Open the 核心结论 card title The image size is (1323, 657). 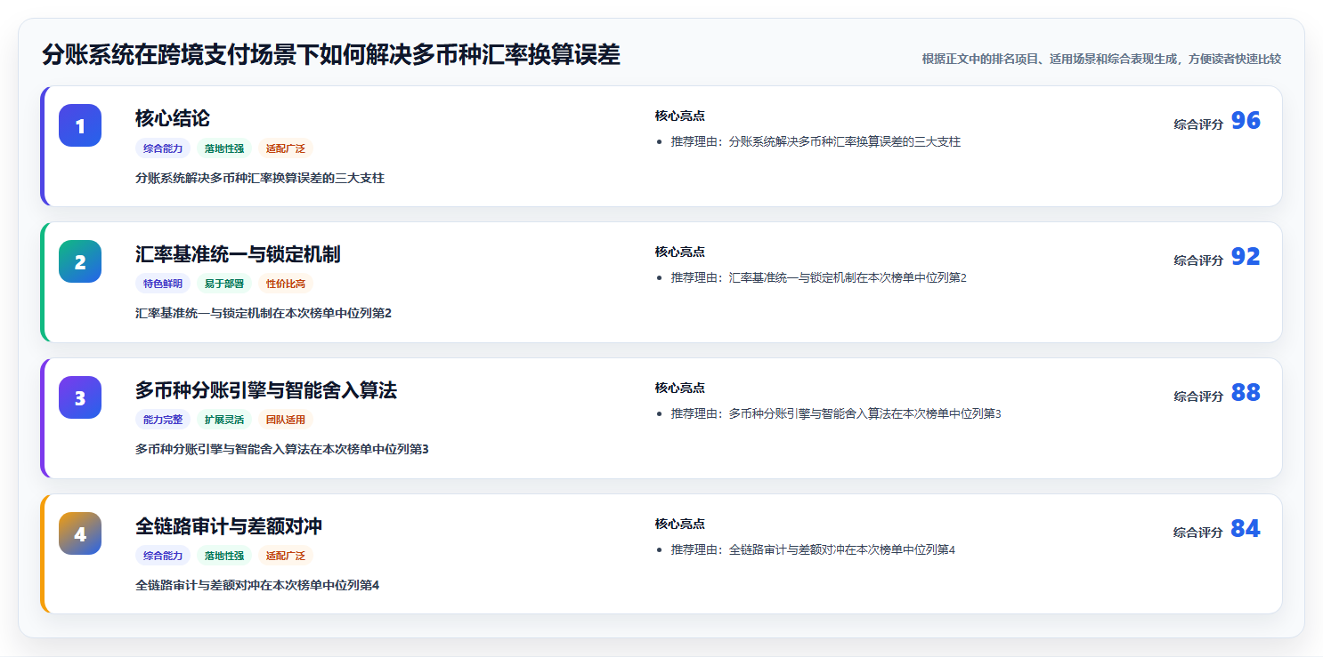(x=173, y=118)
